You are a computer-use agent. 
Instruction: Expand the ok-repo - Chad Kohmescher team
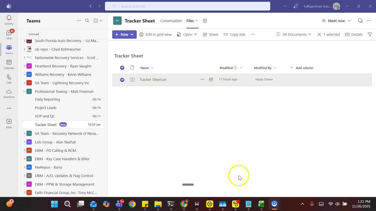coord(24,49)
